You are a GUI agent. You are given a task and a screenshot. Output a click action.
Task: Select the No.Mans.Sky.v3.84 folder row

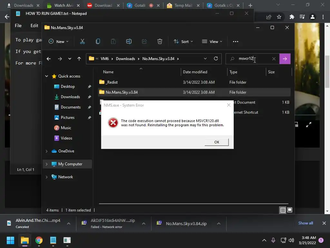(x=194, y=92)
